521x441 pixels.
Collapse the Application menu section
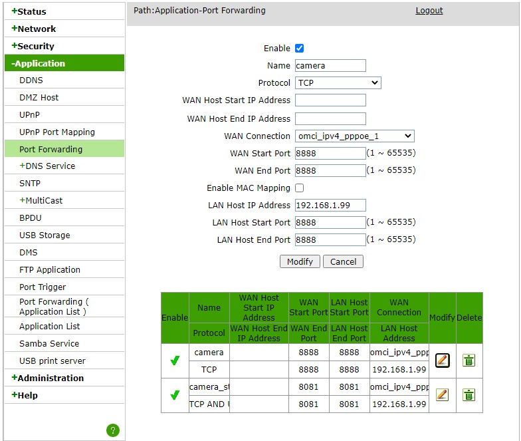click(64, 63)
